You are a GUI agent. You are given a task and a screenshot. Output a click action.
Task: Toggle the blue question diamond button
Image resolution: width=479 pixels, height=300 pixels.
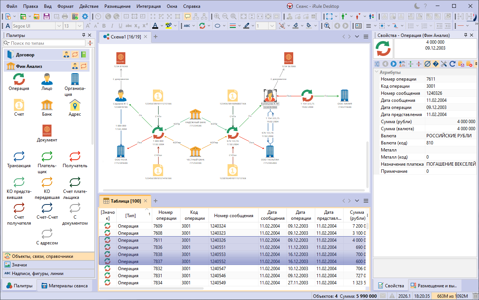(x=435, y=64)
